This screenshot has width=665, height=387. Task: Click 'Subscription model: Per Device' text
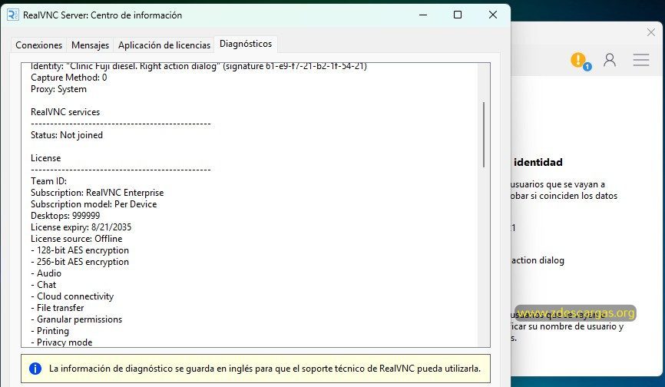(94, 204)
